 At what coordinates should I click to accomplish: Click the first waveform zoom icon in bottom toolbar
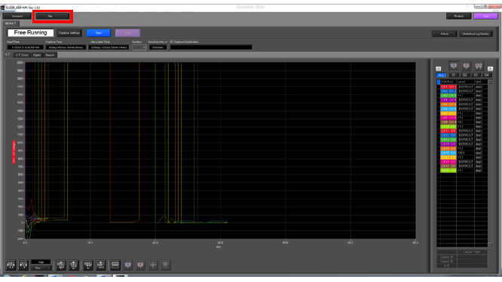pyautogui.click(x=11, y=265)
